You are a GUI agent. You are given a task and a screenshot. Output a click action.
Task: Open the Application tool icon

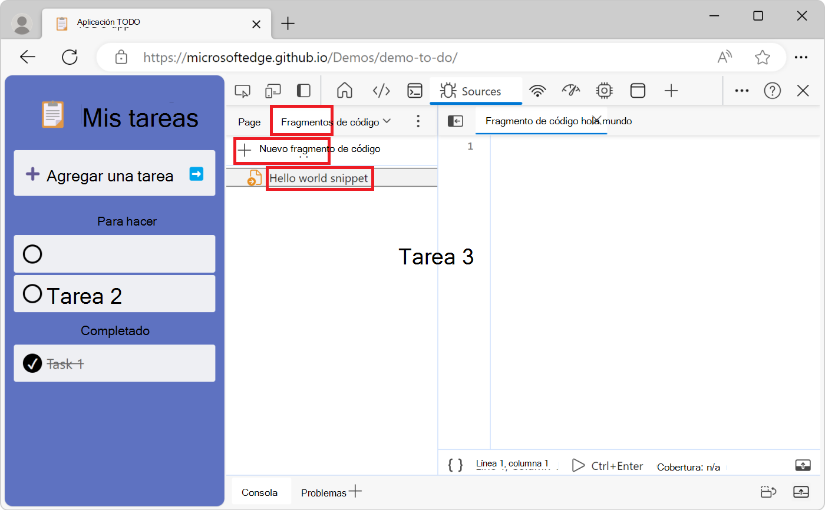[638, 91]
